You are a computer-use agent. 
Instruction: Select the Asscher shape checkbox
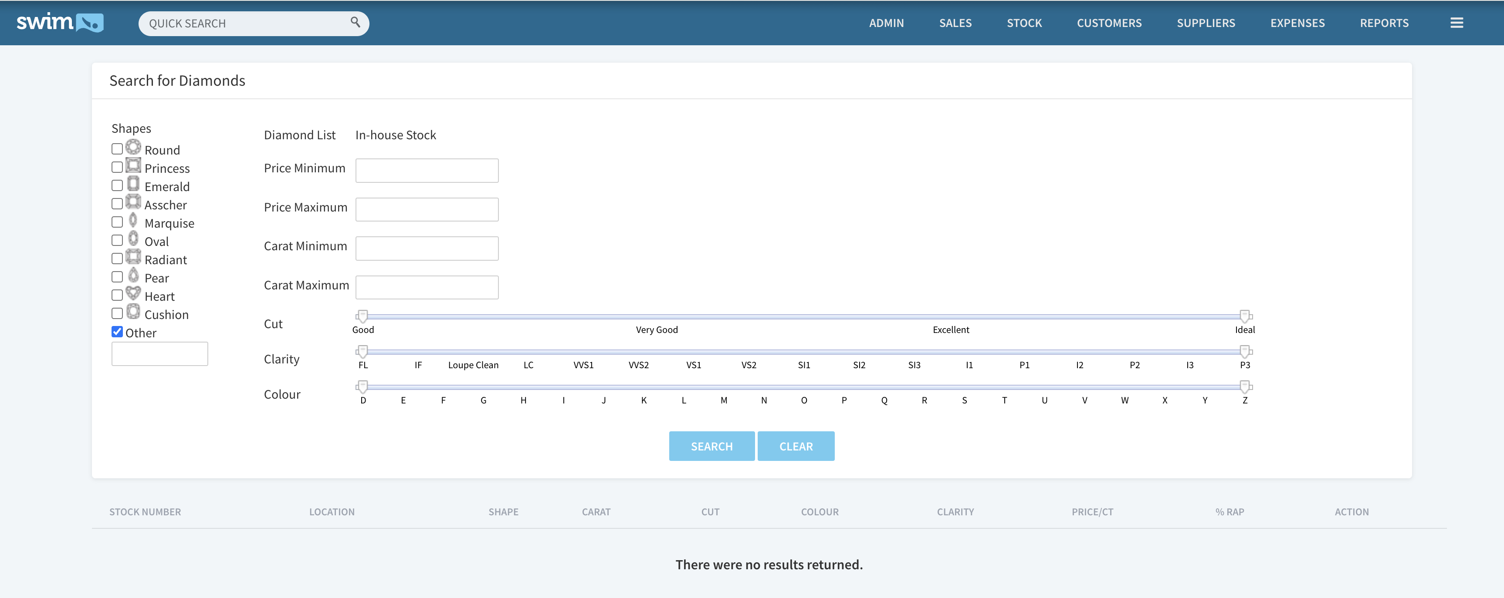[x=117, y=204]
